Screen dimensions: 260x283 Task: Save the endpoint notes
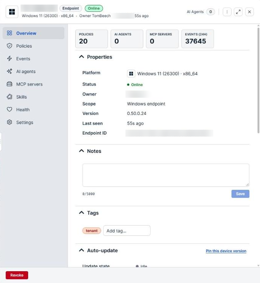click(240, 194)
